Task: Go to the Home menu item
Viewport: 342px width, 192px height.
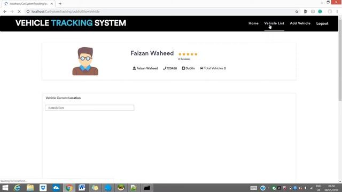Action: point(253,23)
